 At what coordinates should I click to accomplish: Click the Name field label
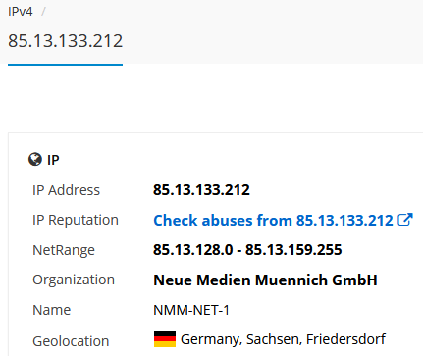52,310
